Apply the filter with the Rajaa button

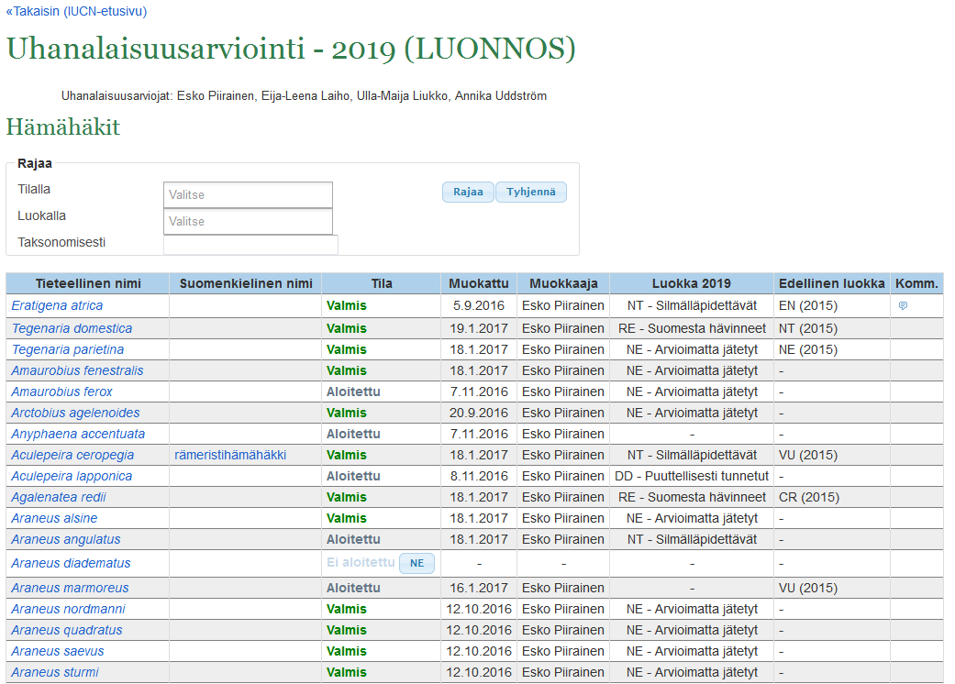[x=468, y=192]
